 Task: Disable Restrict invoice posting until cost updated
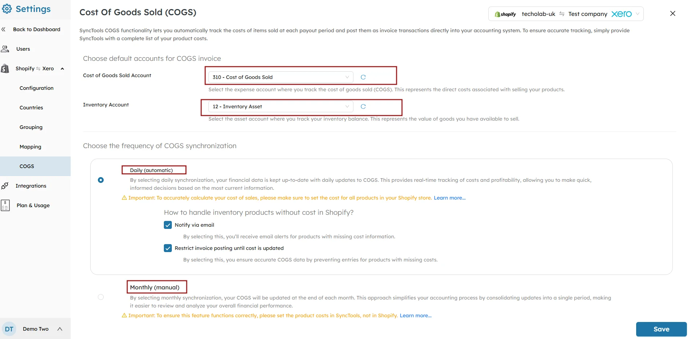pyautogui.click(x=167, y=248)
